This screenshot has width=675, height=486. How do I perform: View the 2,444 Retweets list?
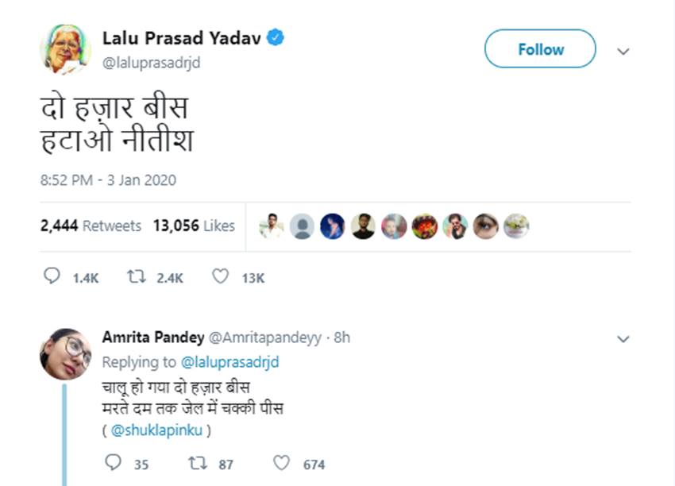tap(91, 226)
